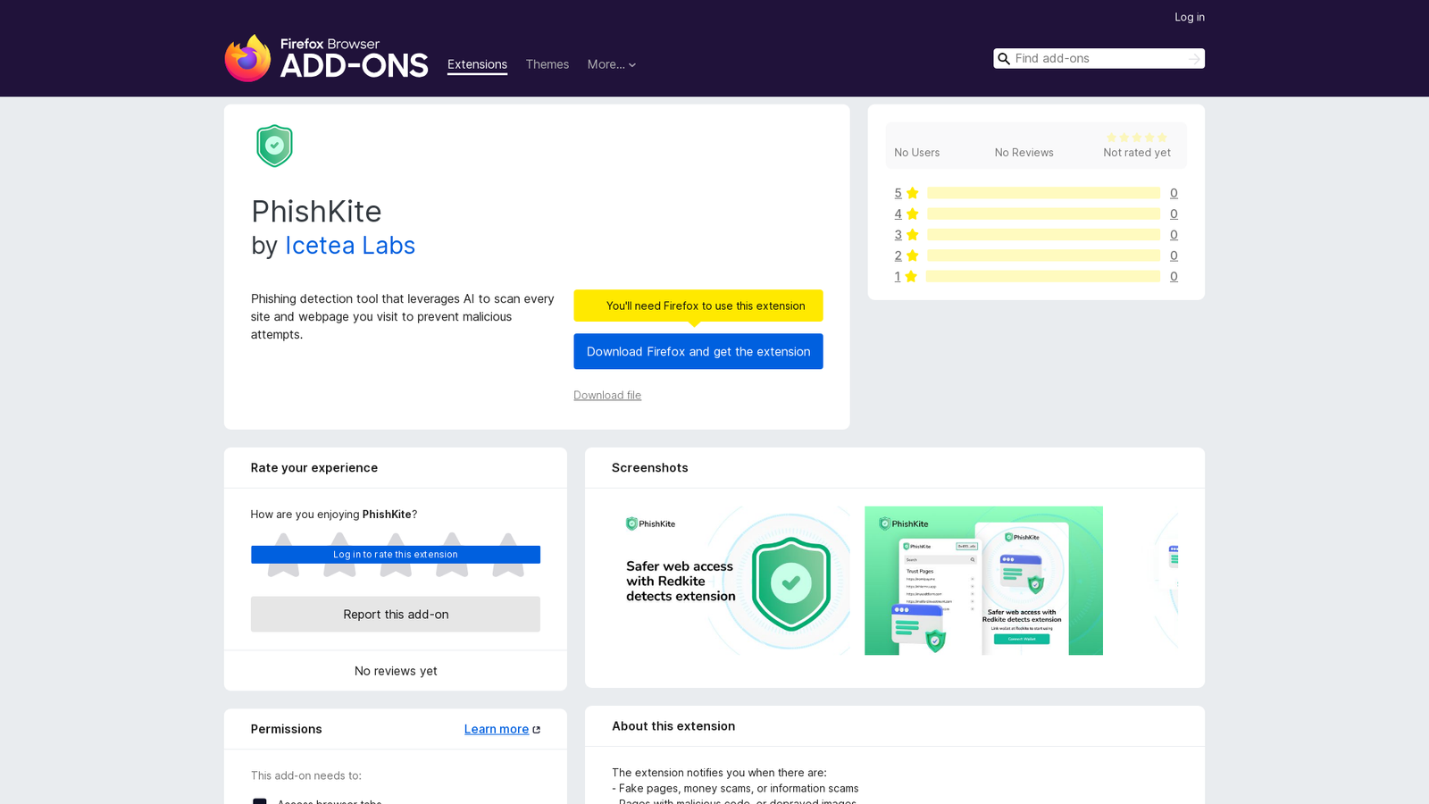Click the 'Not rated yet' stars
Screen dimensions: 1429x804
1137,138
